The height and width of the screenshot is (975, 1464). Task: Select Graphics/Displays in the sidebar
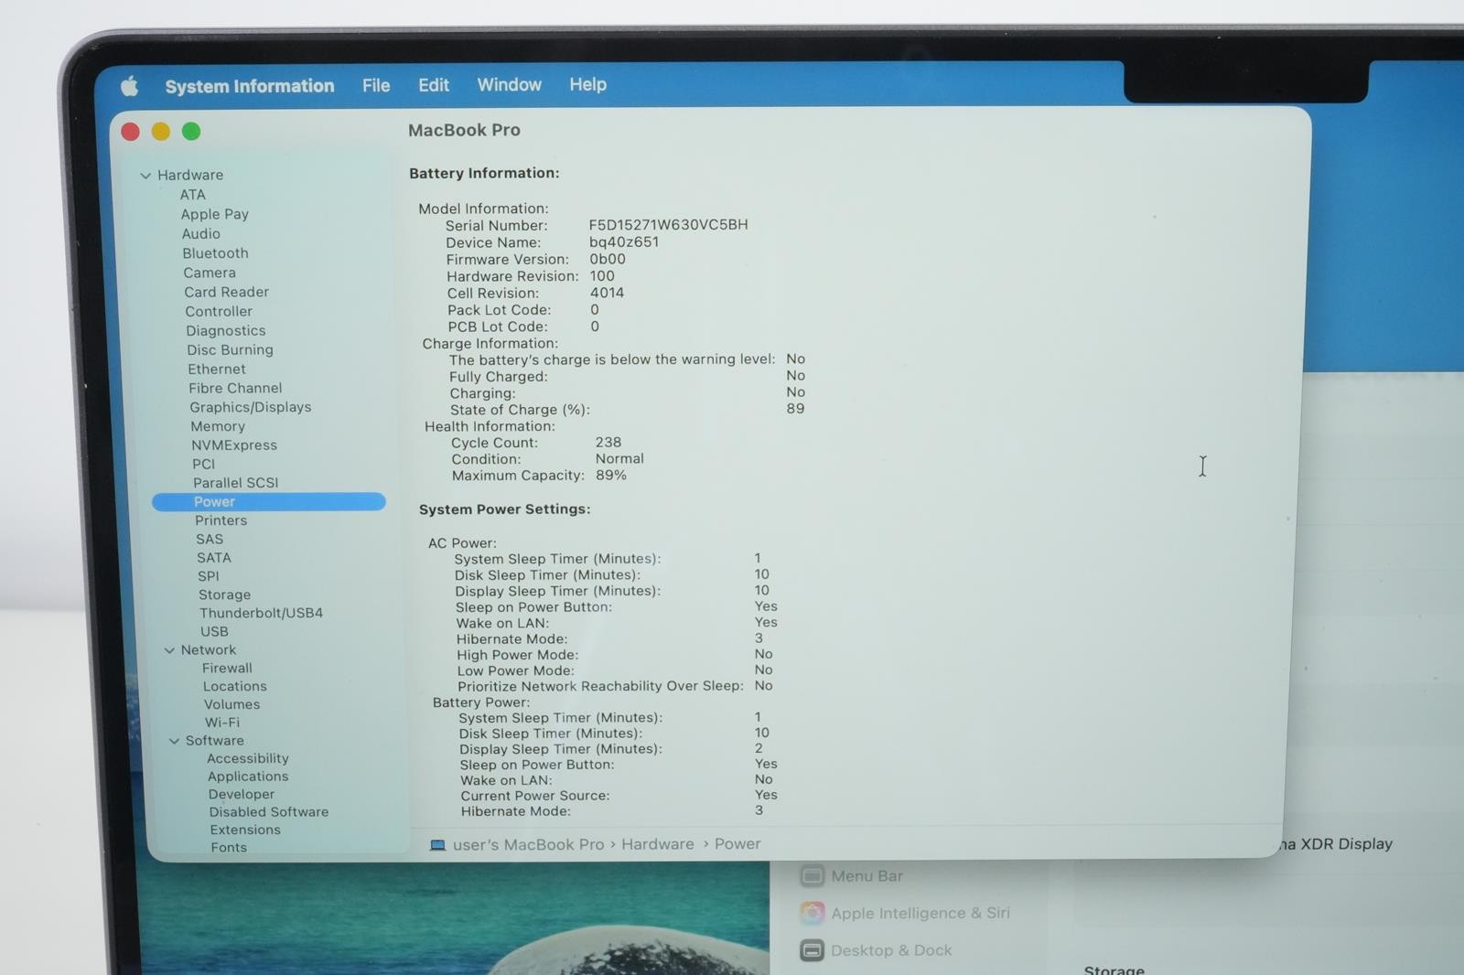(x=251, y=407)
